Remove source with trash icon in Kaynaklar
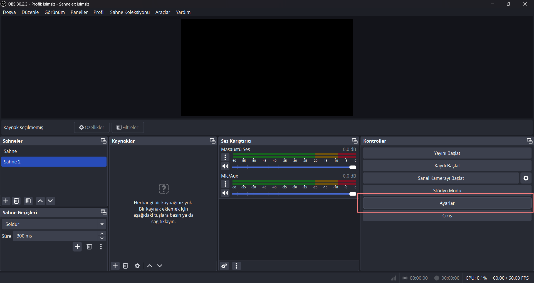Screen dimensions: 534x283 [125, 266]
